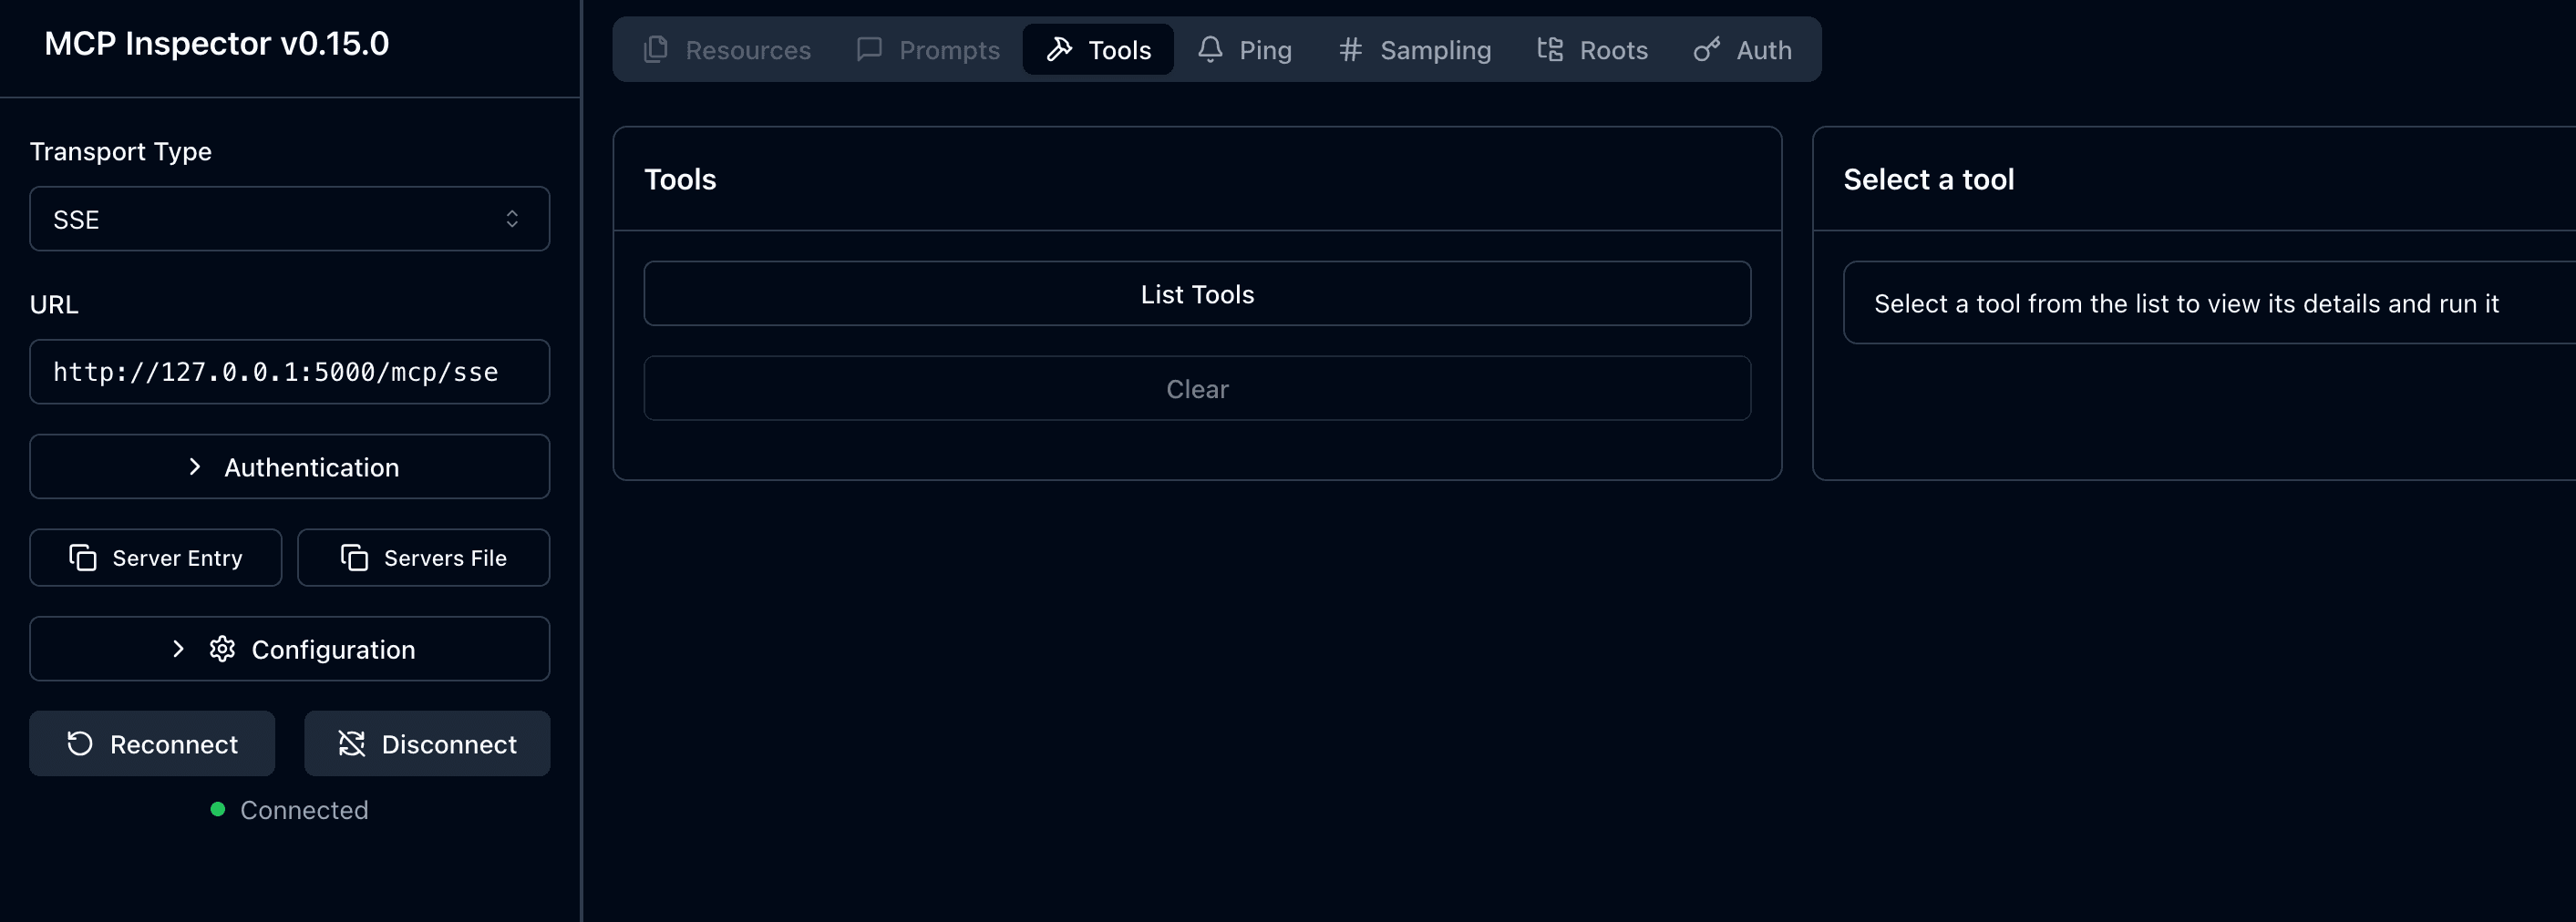Screen dimensions: 2576x922
Task: Click the Reconnect button
Action: 152,743
